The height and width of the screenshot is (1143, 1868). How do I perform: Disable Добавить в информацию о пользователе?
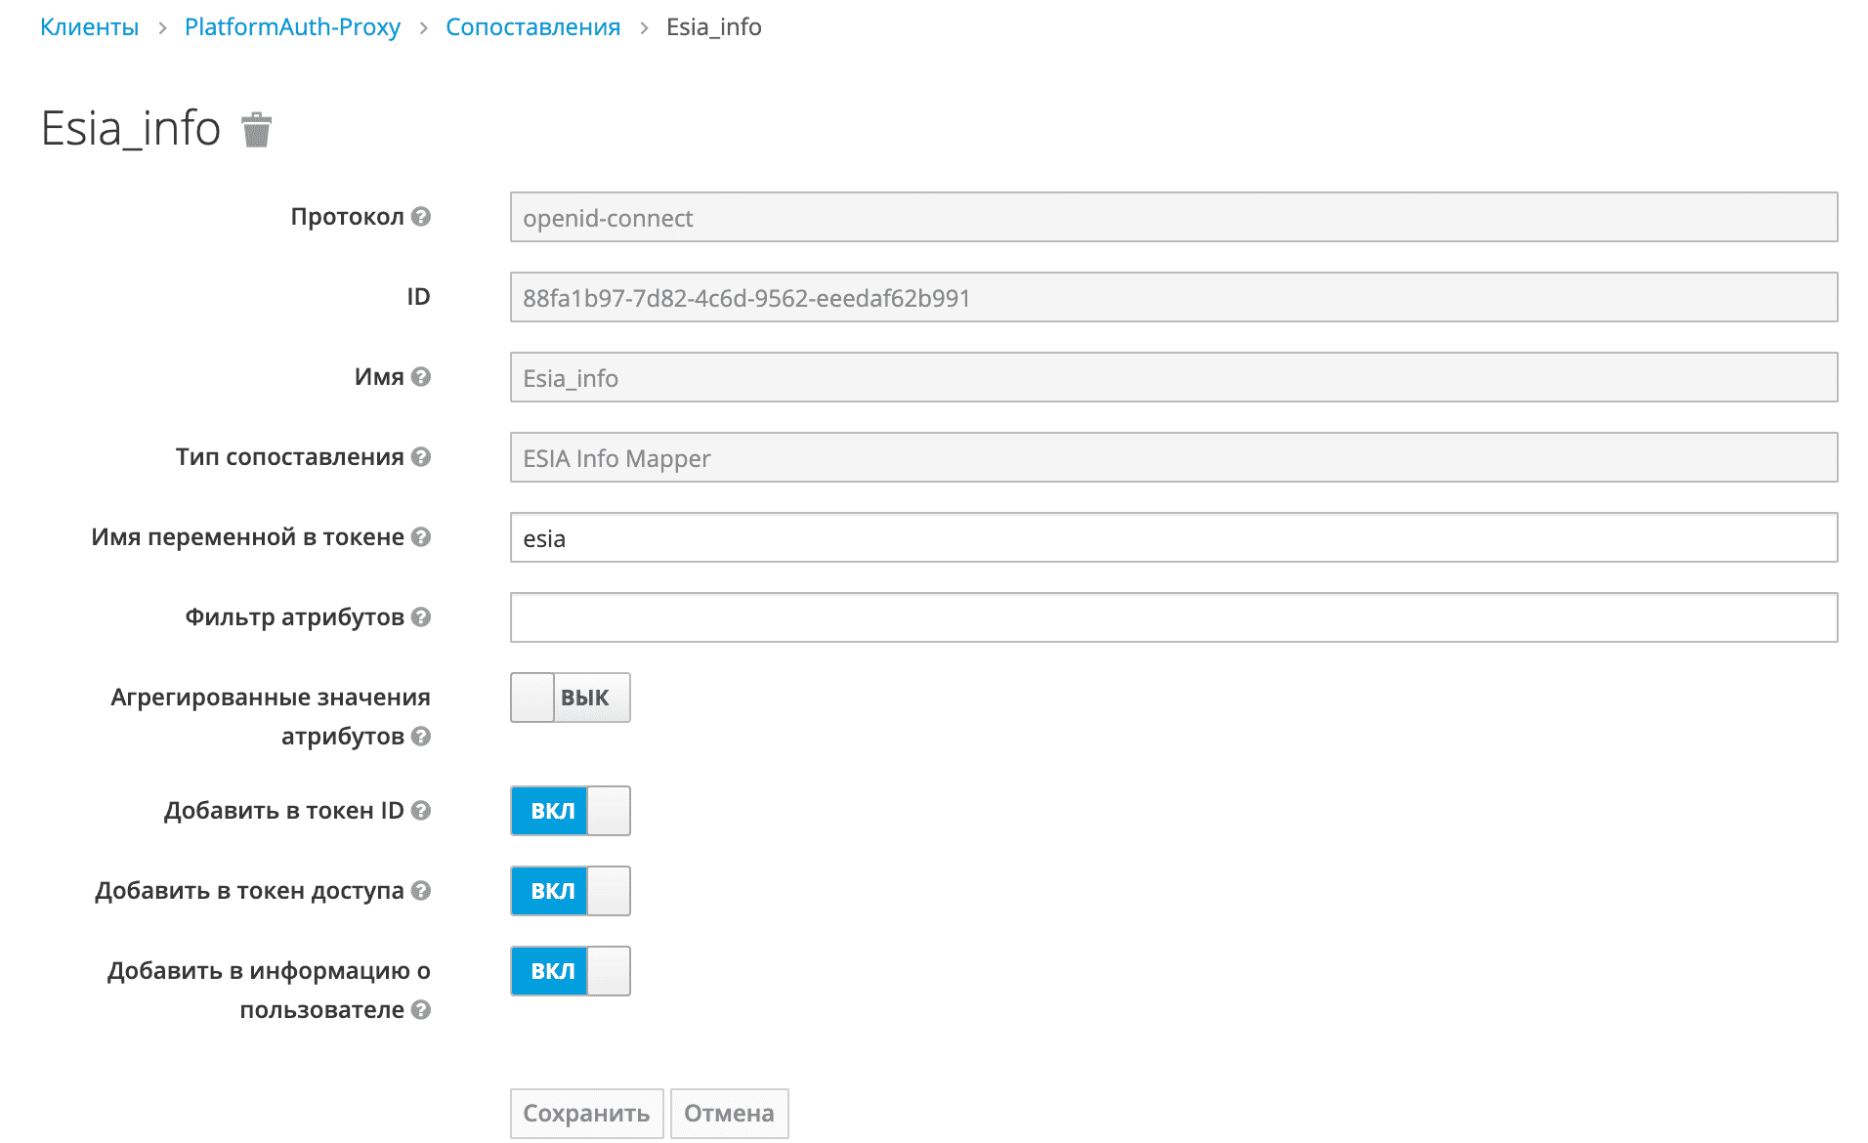point(570,970)
